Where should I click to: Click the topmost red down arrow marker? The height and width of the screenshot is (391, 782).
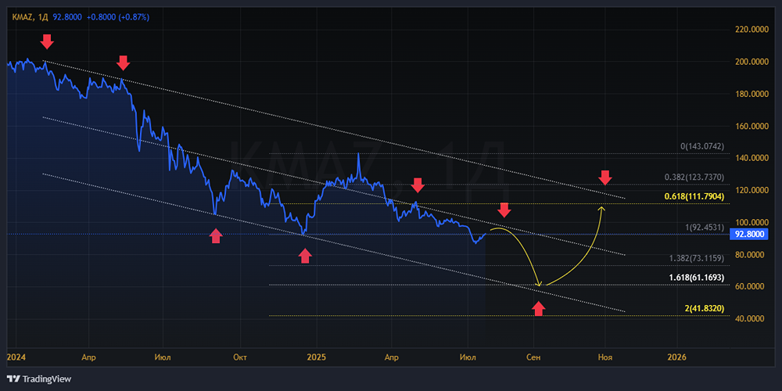coord(46,41)
